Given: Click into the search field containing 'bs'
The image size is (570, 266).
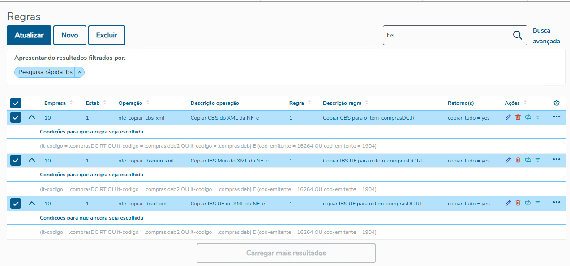Looking at the screenshot, I should pos(446,36).
